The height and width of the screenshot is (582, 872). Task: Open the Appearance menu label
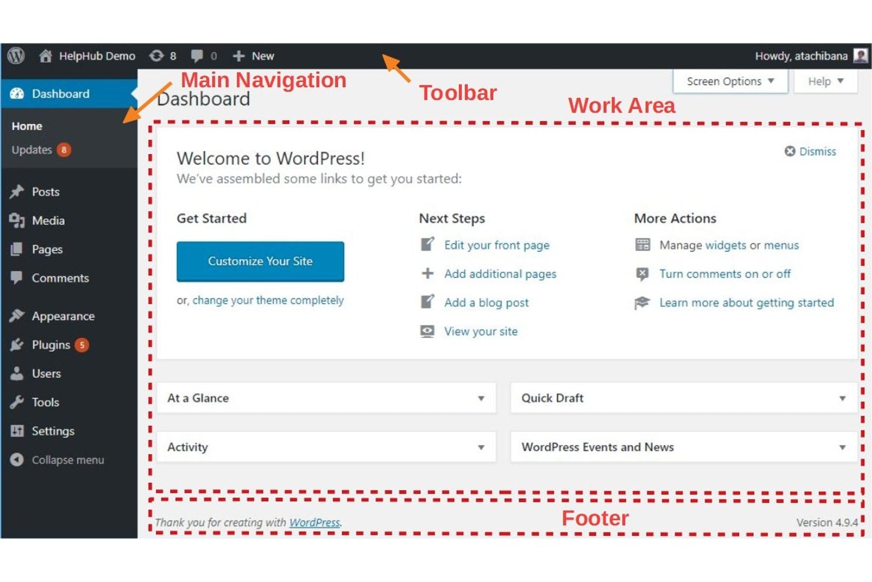(63, 316)
